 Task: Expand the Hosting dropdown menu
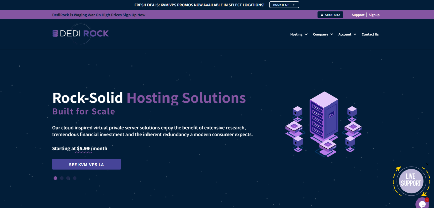(x=298, y=34)
